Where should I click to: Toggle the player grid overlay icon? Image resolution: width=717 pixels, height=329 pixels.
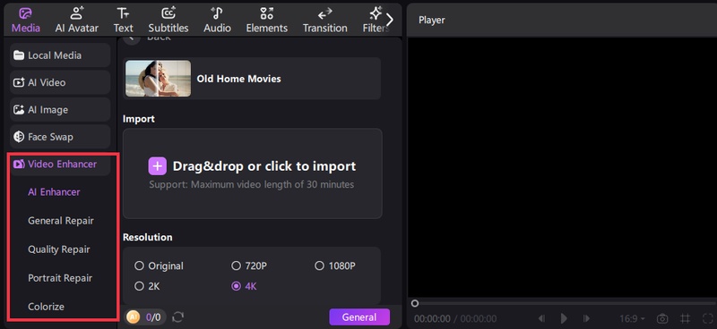(685, 318)
